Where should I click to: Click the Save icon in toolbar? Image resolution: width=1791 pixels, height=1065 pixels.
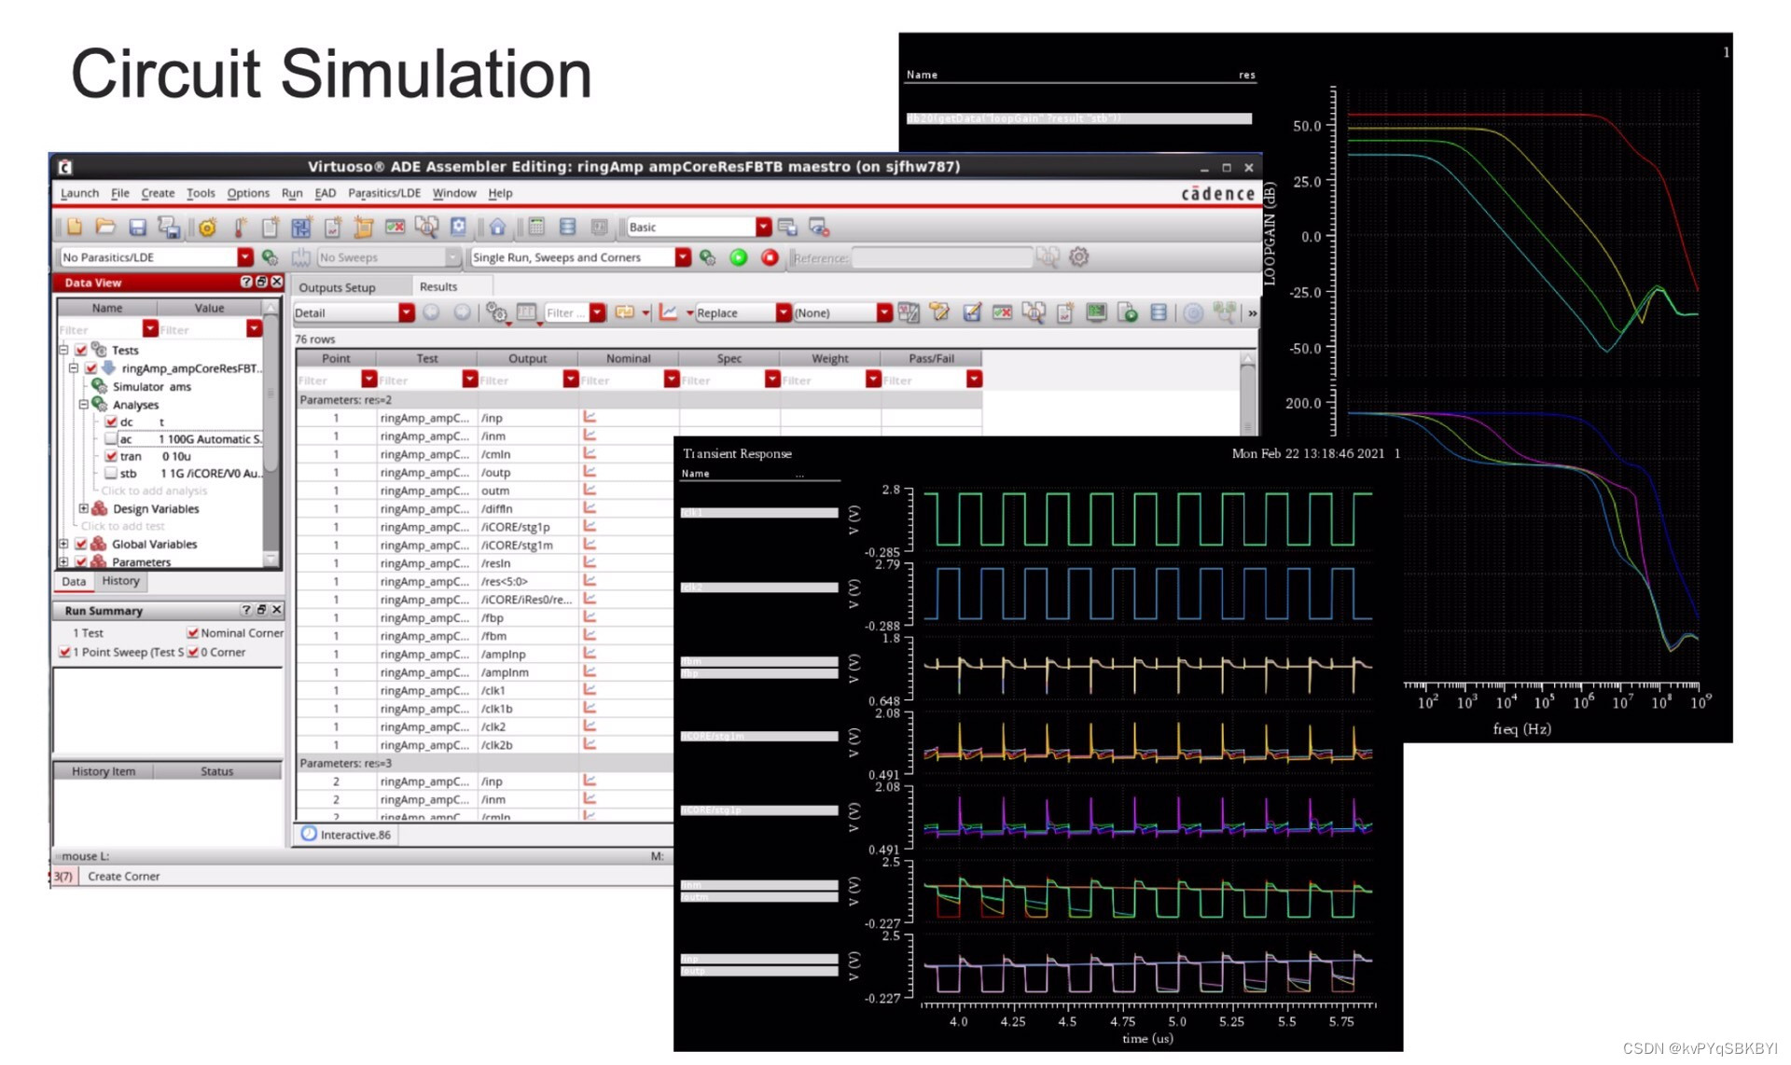(x=137, y=227)
